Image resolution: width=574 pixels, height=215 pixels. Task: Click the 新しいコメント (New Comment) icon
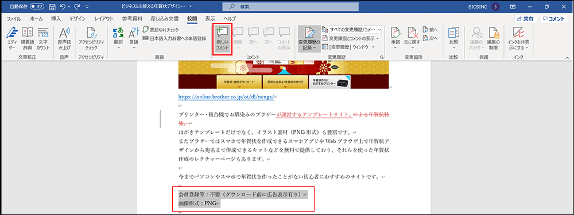(x=222, y=39)
